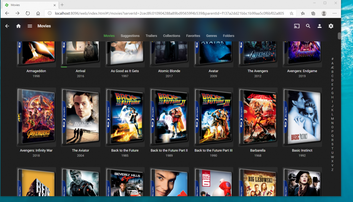Image resolution: width=353 pixels, height=202 pixels.
Task: Click the search magnifier icon
Action: click(308, 26)
